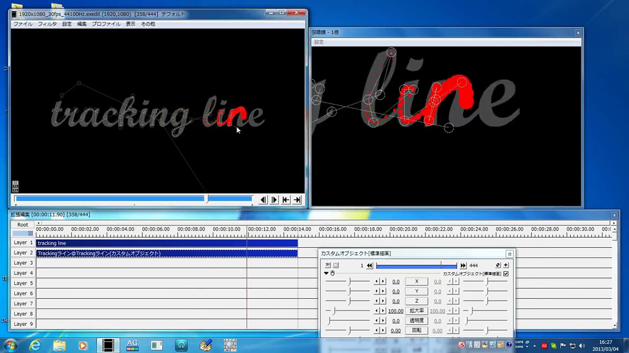Click the mouse icon in object header
Image resolution: width=629 pixels, height=353 pixels.
point(333,273)
